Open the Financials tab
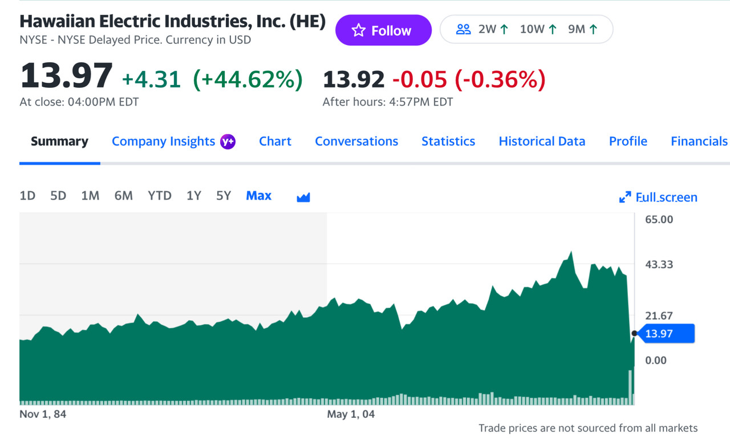Screen dimensions: 730x440 (699, 142)
